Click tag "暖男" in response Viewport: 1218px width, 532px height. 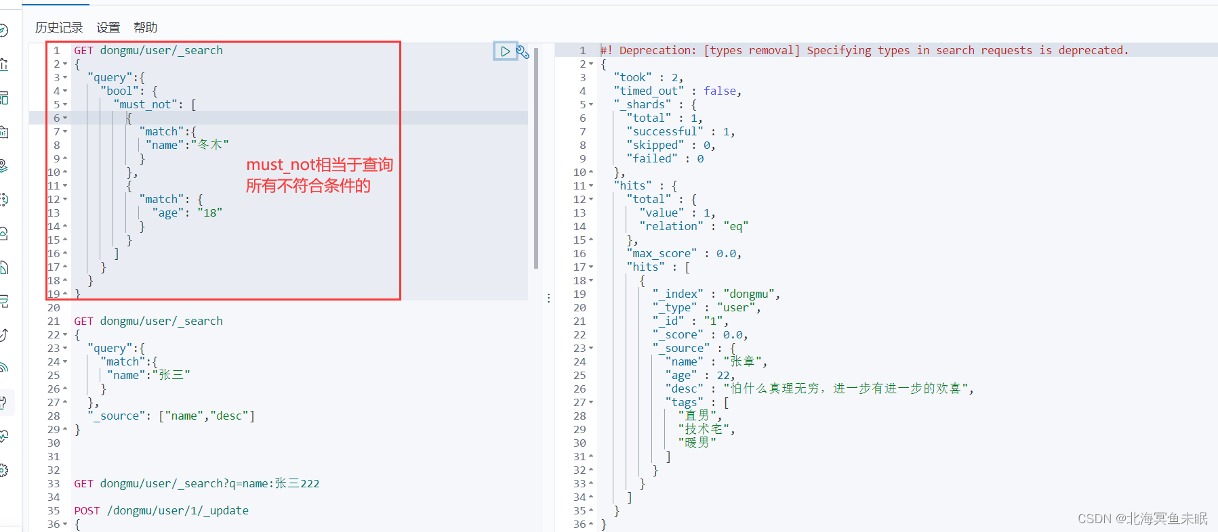point(697,443)
